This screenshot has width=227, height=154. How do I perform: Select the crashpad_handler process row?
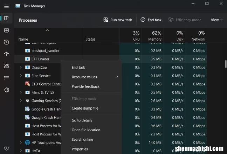point(111,51)
